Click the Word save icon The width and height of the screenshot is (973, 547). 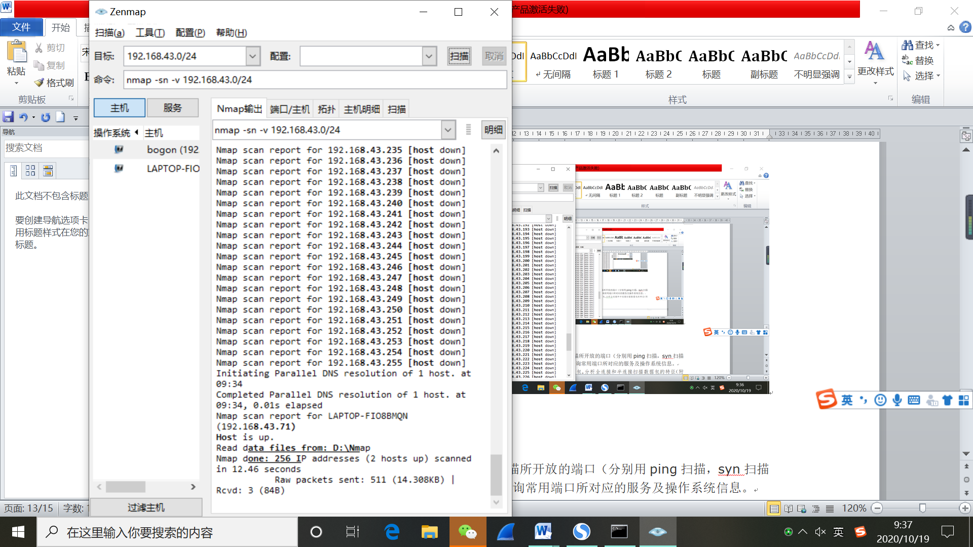tap(8, 117)
